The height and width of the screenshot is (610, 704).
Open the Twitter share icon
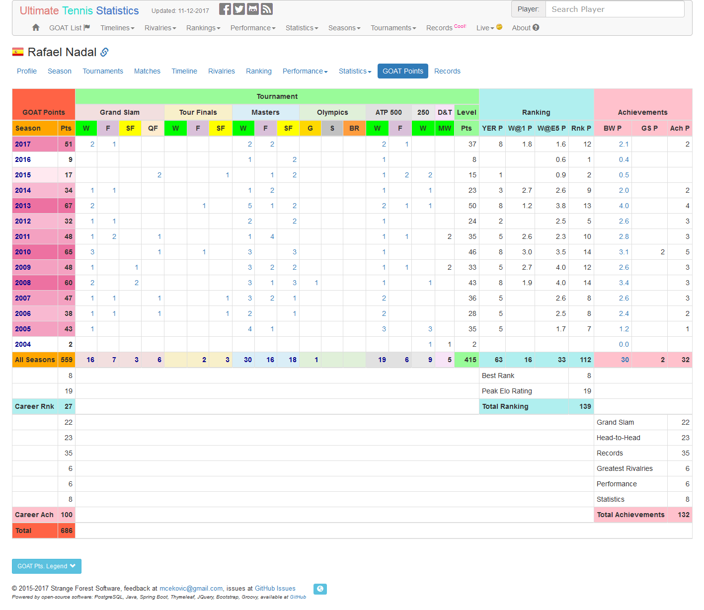coord(238,8)
